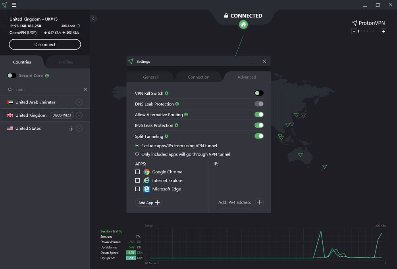Select Only included apps through VPN tunnel
Screen dimensions: 397x269
coord(137,154)
